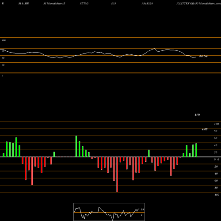Click the current RSI reading 44.64
Image resolution: width=221 pixels, height=221 pixels.
(203, 56)
